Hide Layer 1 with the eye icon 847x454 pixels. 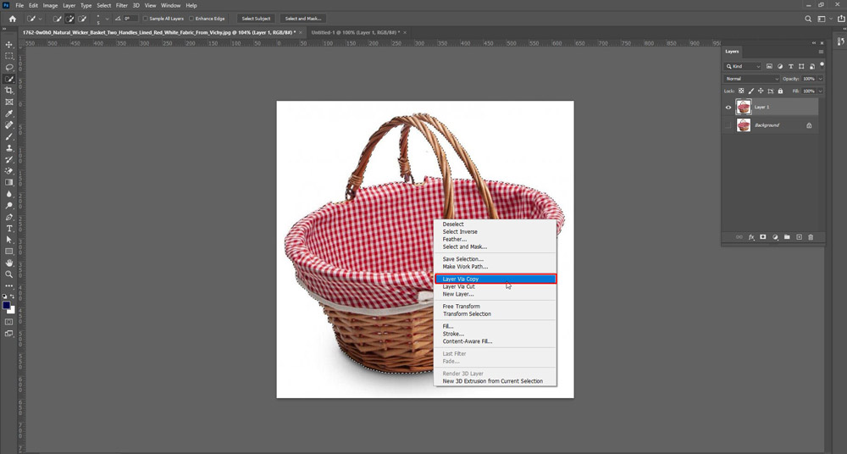tap(728, 107)
